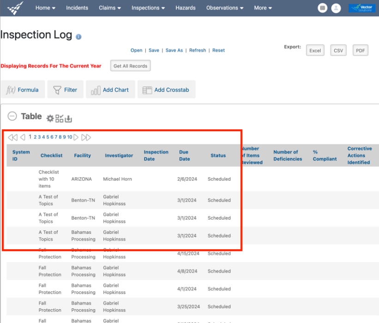
Task: Click the Get All Records button
Action: [x=130, y=66]
